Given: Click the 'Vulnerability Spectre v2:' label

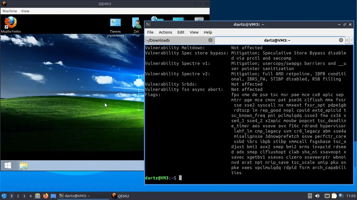Looking at the screenshot, I should pos(177,74).
